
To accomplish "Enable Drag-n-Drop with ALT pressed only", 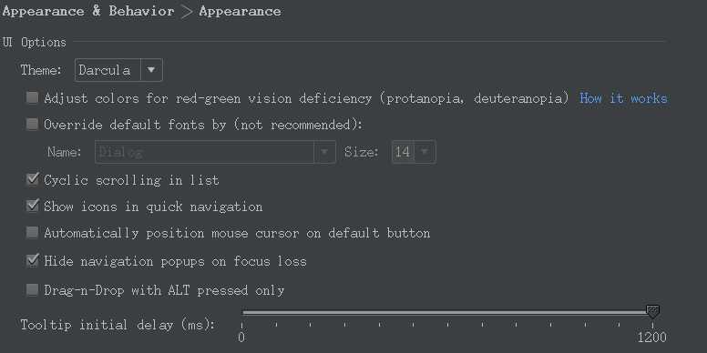I will 32,290.
